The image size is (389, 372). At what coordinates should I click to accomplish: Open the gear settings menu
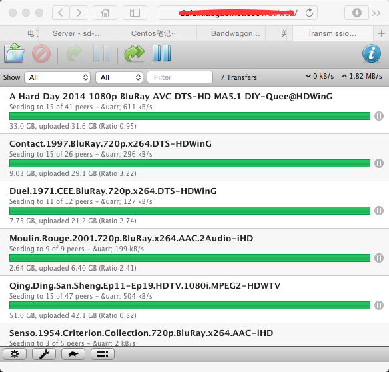point(15,354)
